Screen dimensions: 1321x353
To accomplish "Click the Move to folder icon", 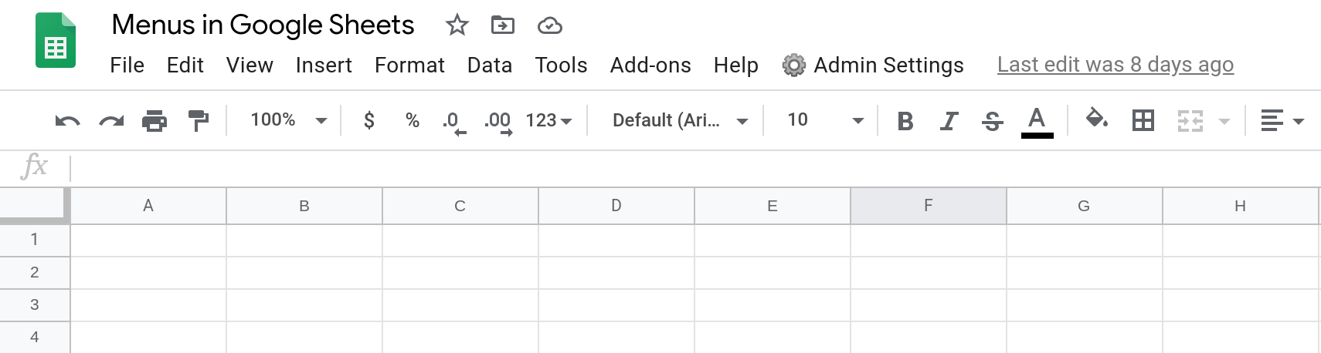I will pyautogui.click(x=503, y=25).
